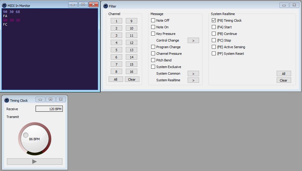Check the System Exclusive box
Image resolution: width=302 pixels, height=171 pixels.
point(153,67)
